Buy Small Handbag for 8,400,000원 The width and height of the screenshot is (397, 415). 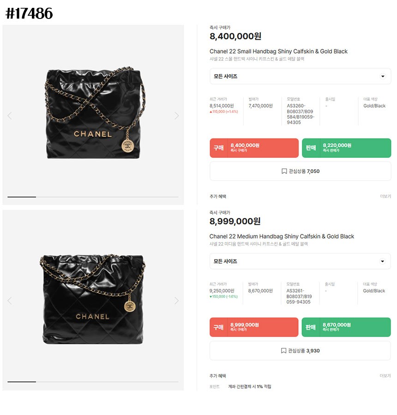pos(254,148)
